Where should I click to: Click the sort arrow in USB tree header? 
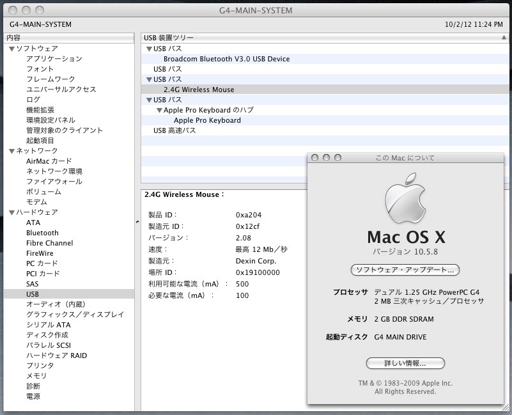tap(504, 38)
